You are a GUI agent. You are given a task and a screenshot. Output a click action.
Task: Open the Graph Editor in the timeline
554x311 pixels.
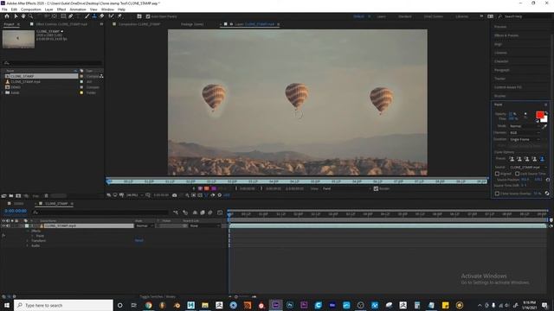click(x=220, y=213)
